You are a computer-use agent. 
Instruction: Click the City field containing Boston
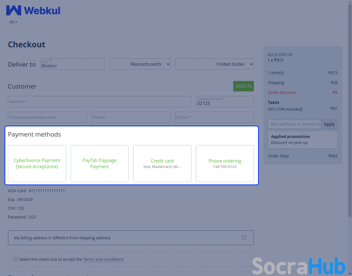[73, 64]
